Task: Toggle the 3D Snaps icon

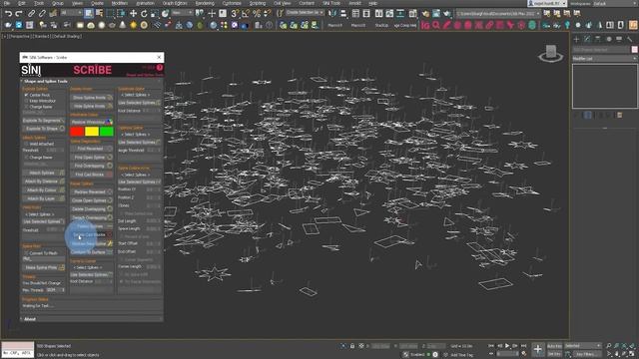Action: coord(235,13)
